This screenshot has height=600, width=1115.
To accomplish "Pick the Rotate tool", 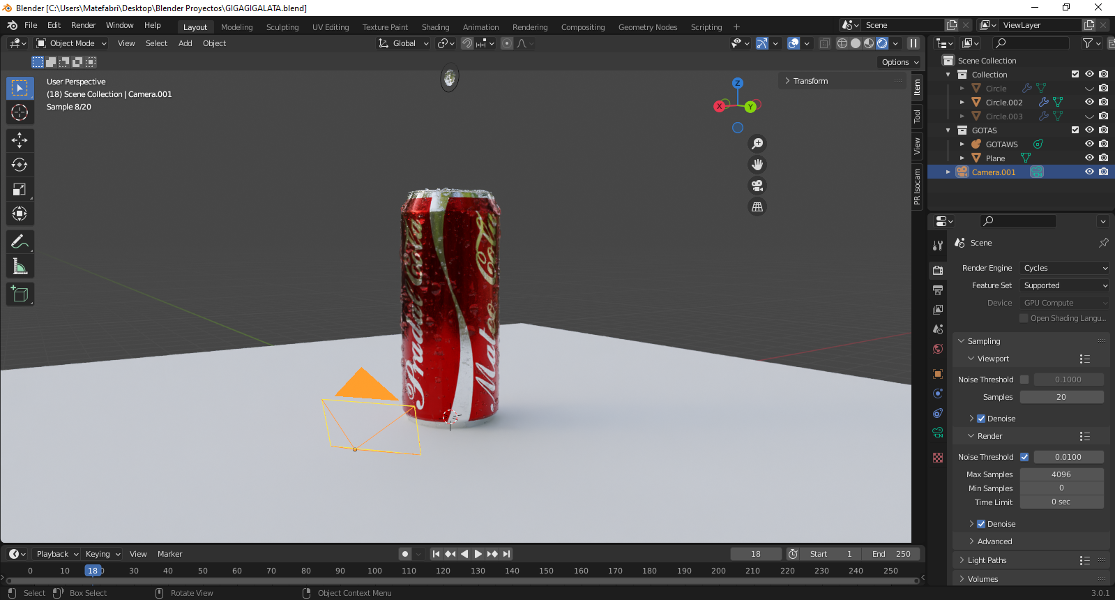I will tap(20, 165).
